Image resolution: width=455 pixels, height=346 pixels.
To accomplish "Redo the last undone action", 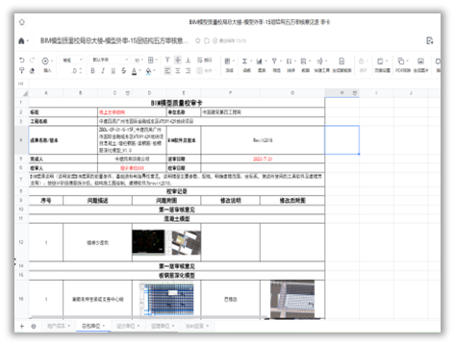I will [32, 61].
